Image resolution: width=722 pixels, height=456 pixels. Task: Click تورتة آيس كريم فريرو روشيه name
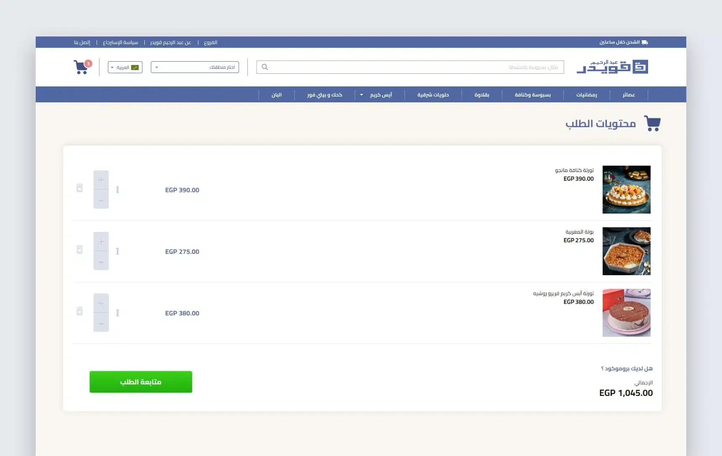click(563, 293)
